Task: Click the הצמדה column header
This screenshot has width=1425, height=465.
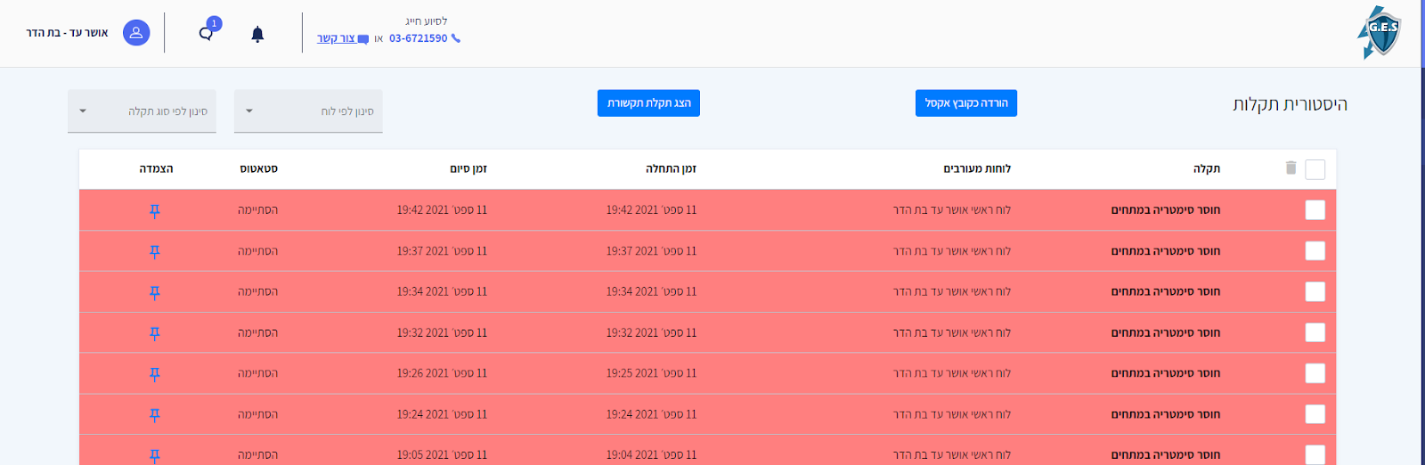Action: click(x=157, y=168)
